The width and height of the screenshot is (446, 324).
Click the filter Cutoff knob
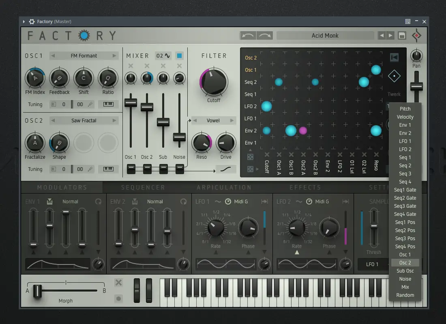click(214, 82)
